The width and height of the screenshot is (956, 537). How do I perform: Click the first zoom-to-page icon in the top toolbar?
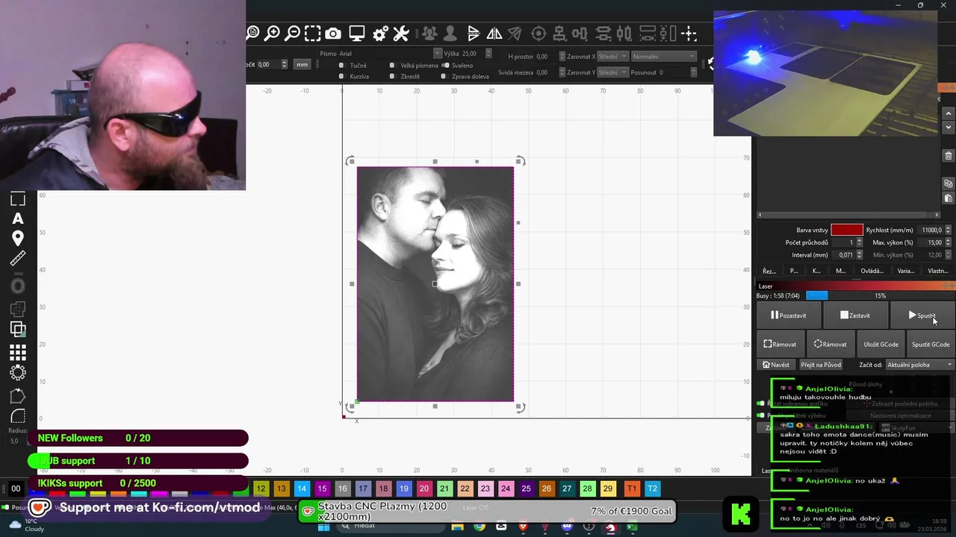tap(252, 34)
